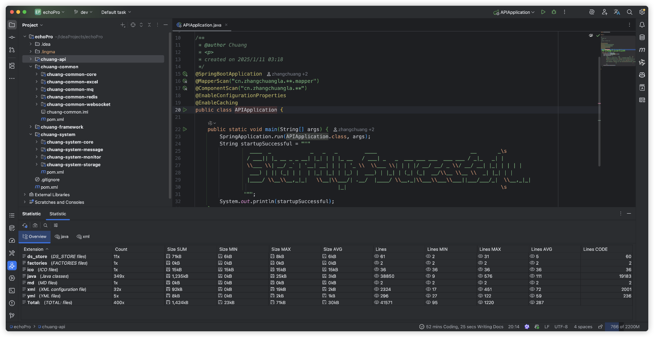
Task: Sort the table by the Extension column
Action: pyautogui.click(x=34, y=249)
